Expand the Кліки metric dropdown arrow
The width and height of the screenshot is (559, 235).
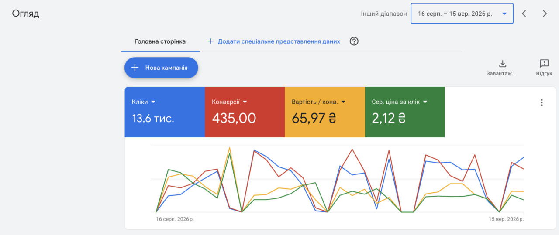pos(153,102)
